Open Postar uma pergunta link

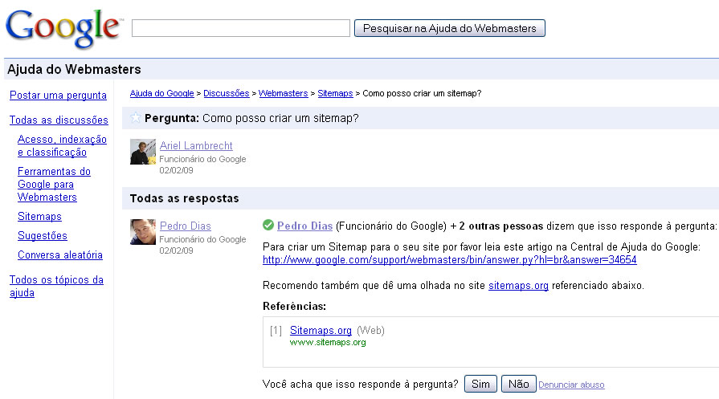tap(58, 95)
